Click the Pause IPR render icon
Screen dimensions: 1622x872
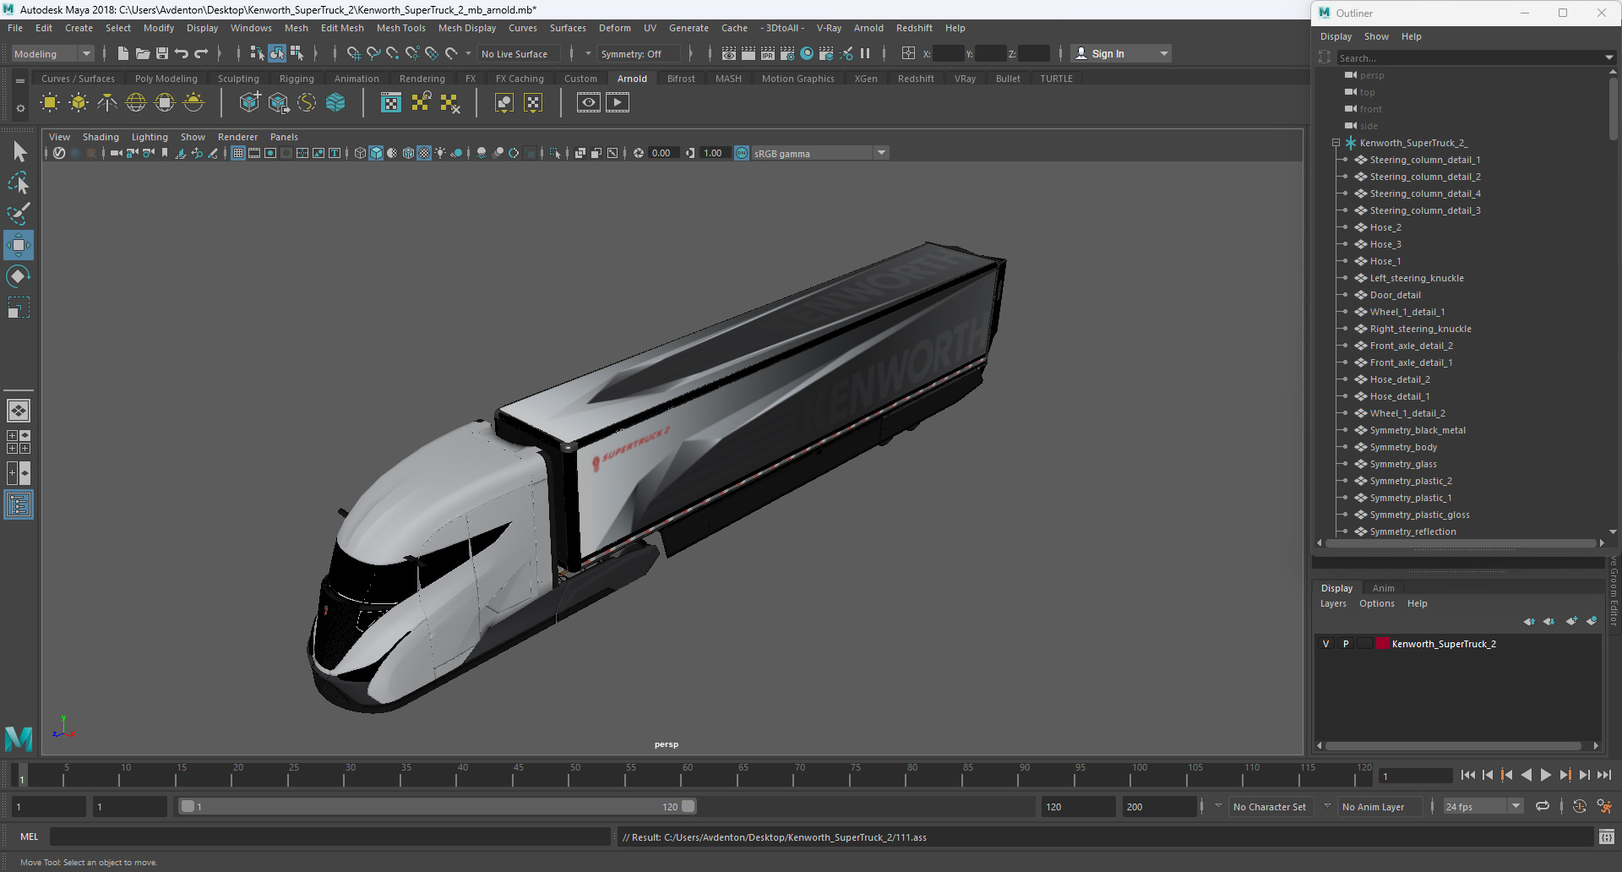click(865, 53)
